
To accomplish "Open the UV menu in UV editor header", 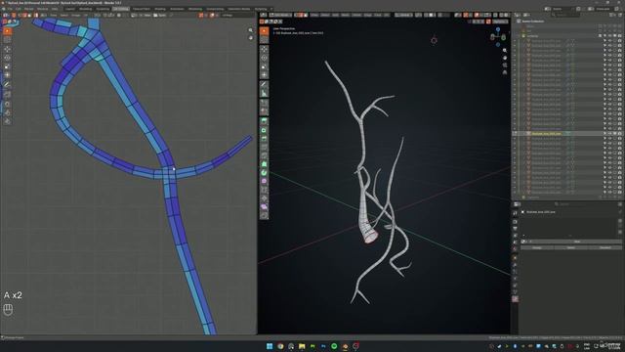I will click(85, 15).
